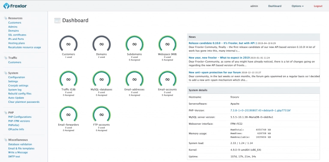Go to Dashboard in top navigation
Image resolution: width=329 pixels, height=162 pixels.
point(275,6)
